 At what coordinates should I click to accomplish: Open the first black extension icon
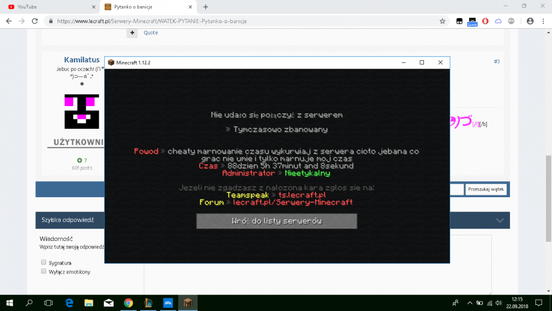coord(459,21)
